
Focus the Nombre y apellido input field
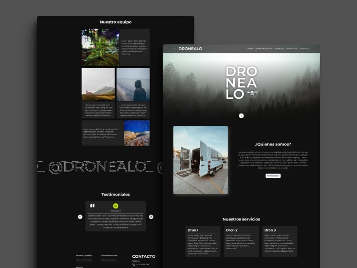click(86, 260)
